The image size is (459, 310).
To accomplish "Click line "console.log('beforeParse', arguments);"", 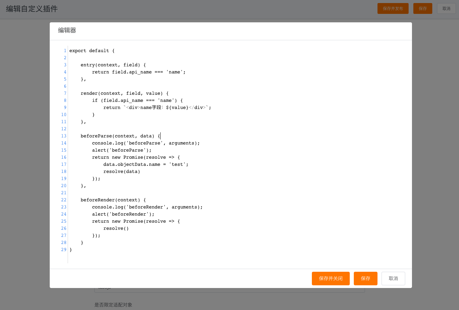I will (x=146, y=143).
